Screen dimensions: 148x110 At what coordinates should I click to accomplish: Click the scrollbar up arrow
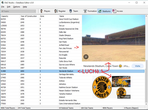point(146,16)
